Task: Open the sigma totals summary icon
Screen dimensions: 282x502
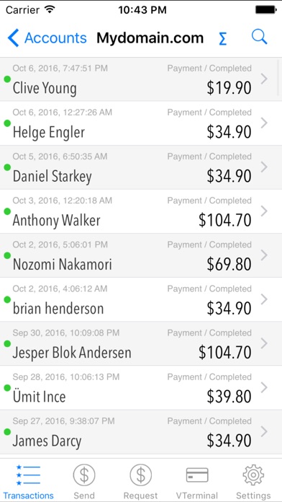Action: coord(222,39)
